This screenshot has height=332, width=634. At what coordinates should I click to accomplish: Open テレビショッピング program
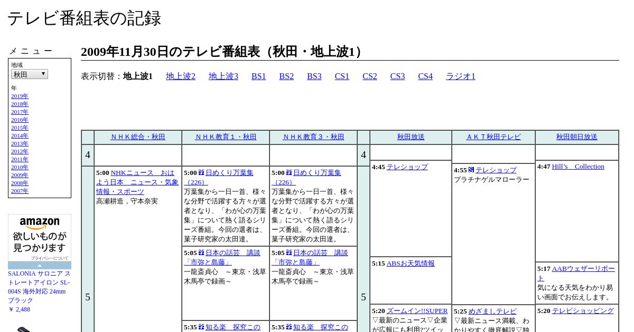point(583,311)
